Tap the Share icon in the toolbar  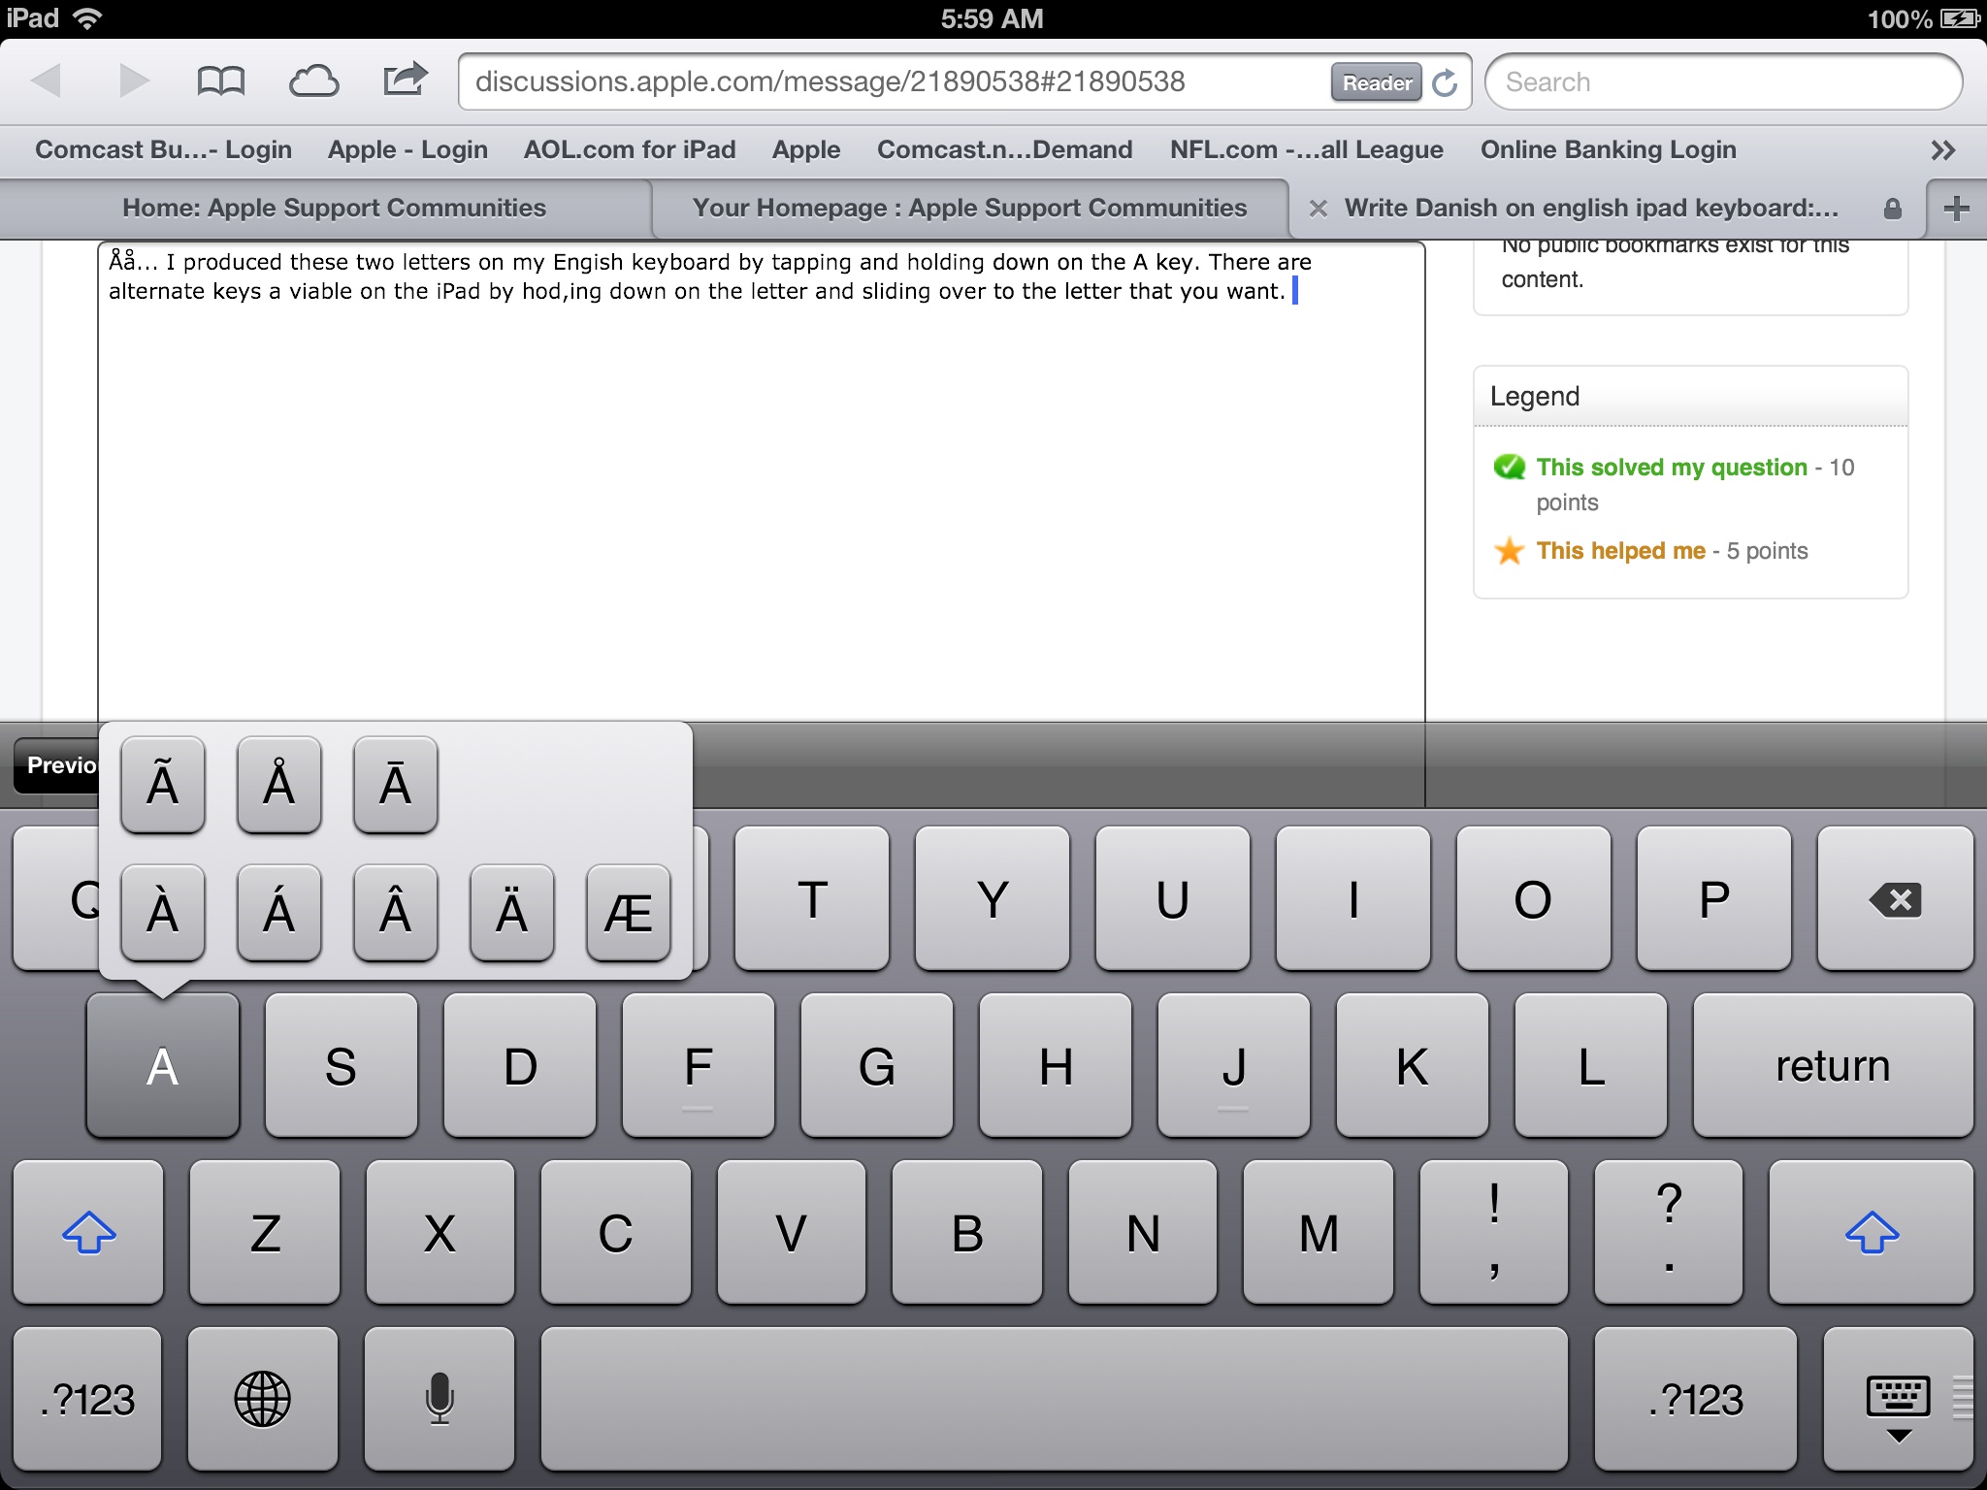pyautogui.click(x=405, y=81)
